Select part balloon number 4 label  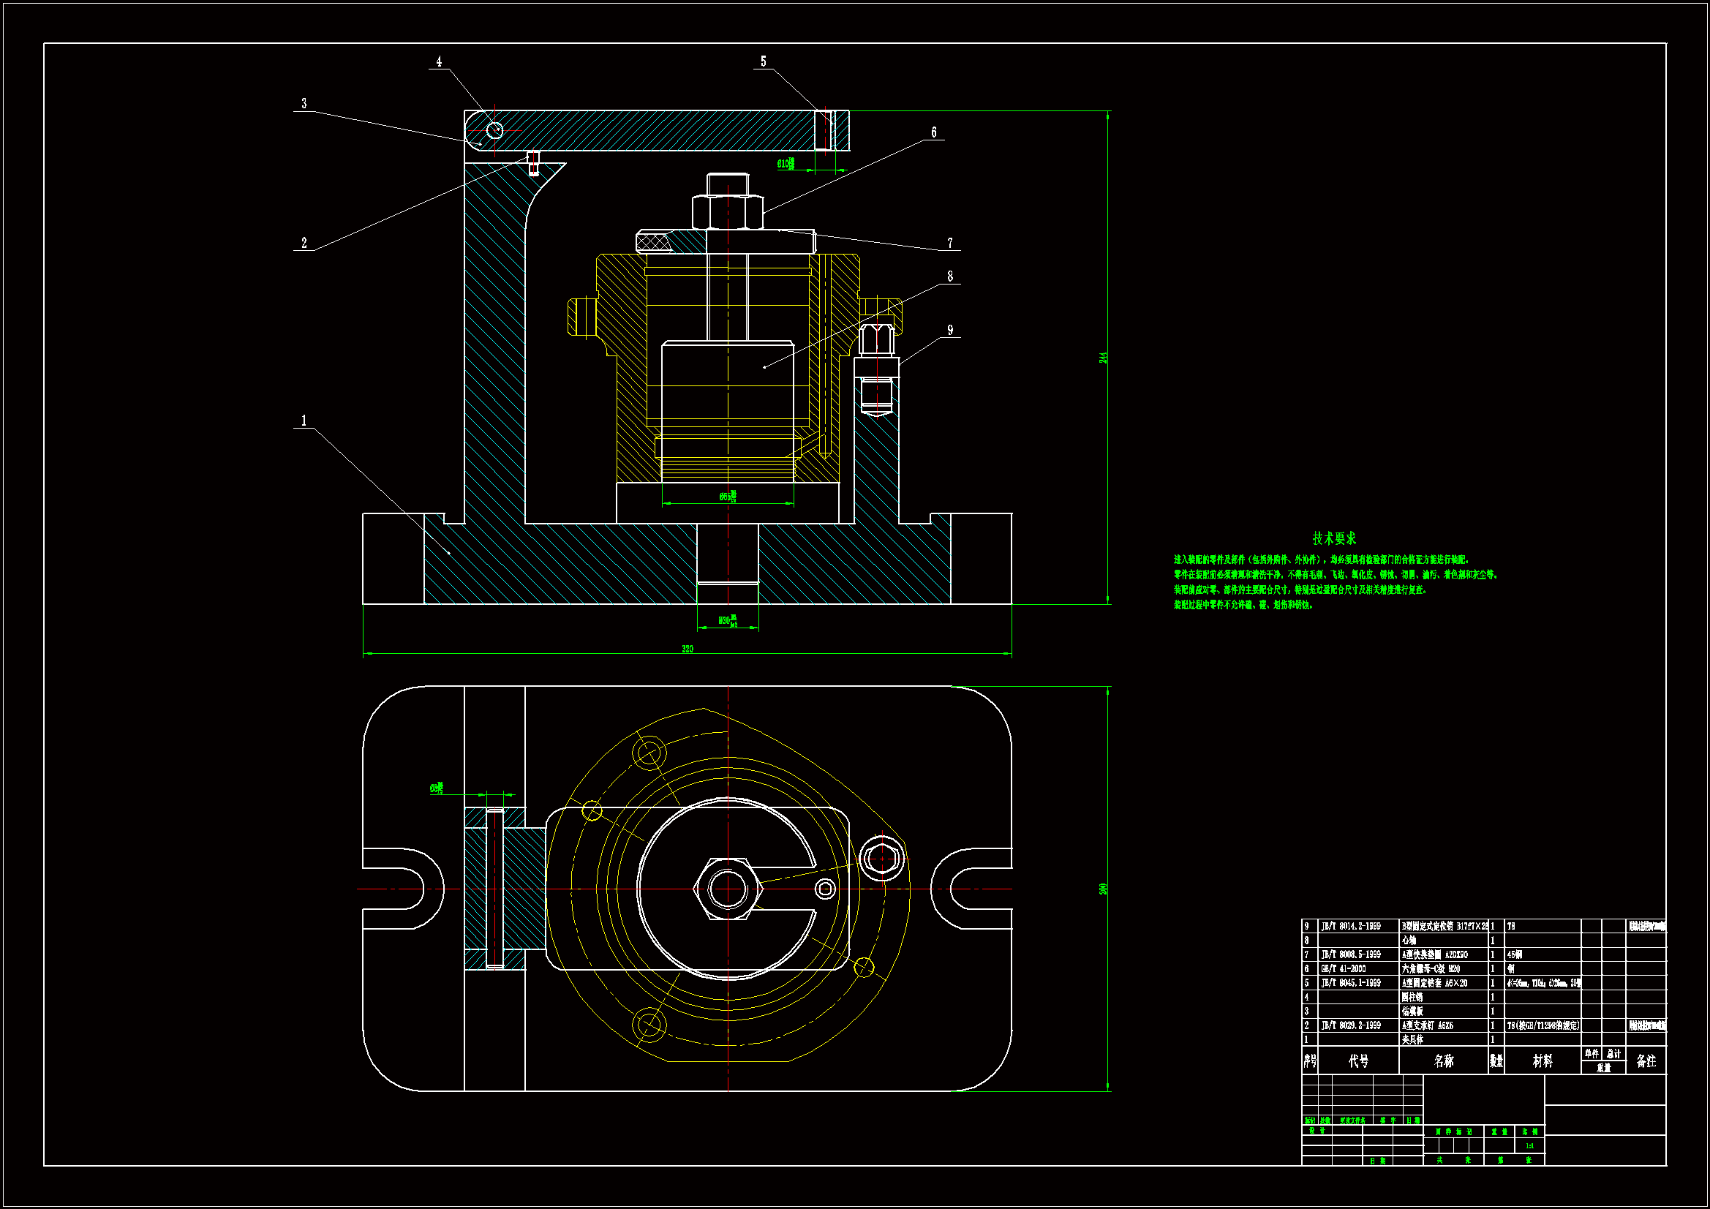click(x=439, y=62)
